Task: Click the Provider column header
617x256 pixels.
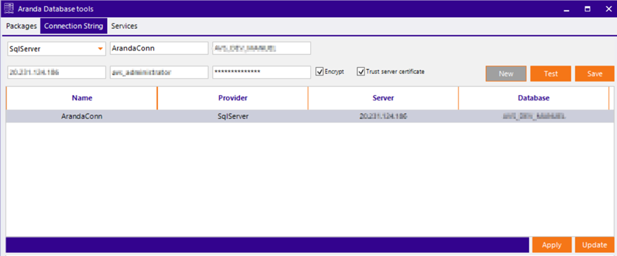Action: click(233, 98)
